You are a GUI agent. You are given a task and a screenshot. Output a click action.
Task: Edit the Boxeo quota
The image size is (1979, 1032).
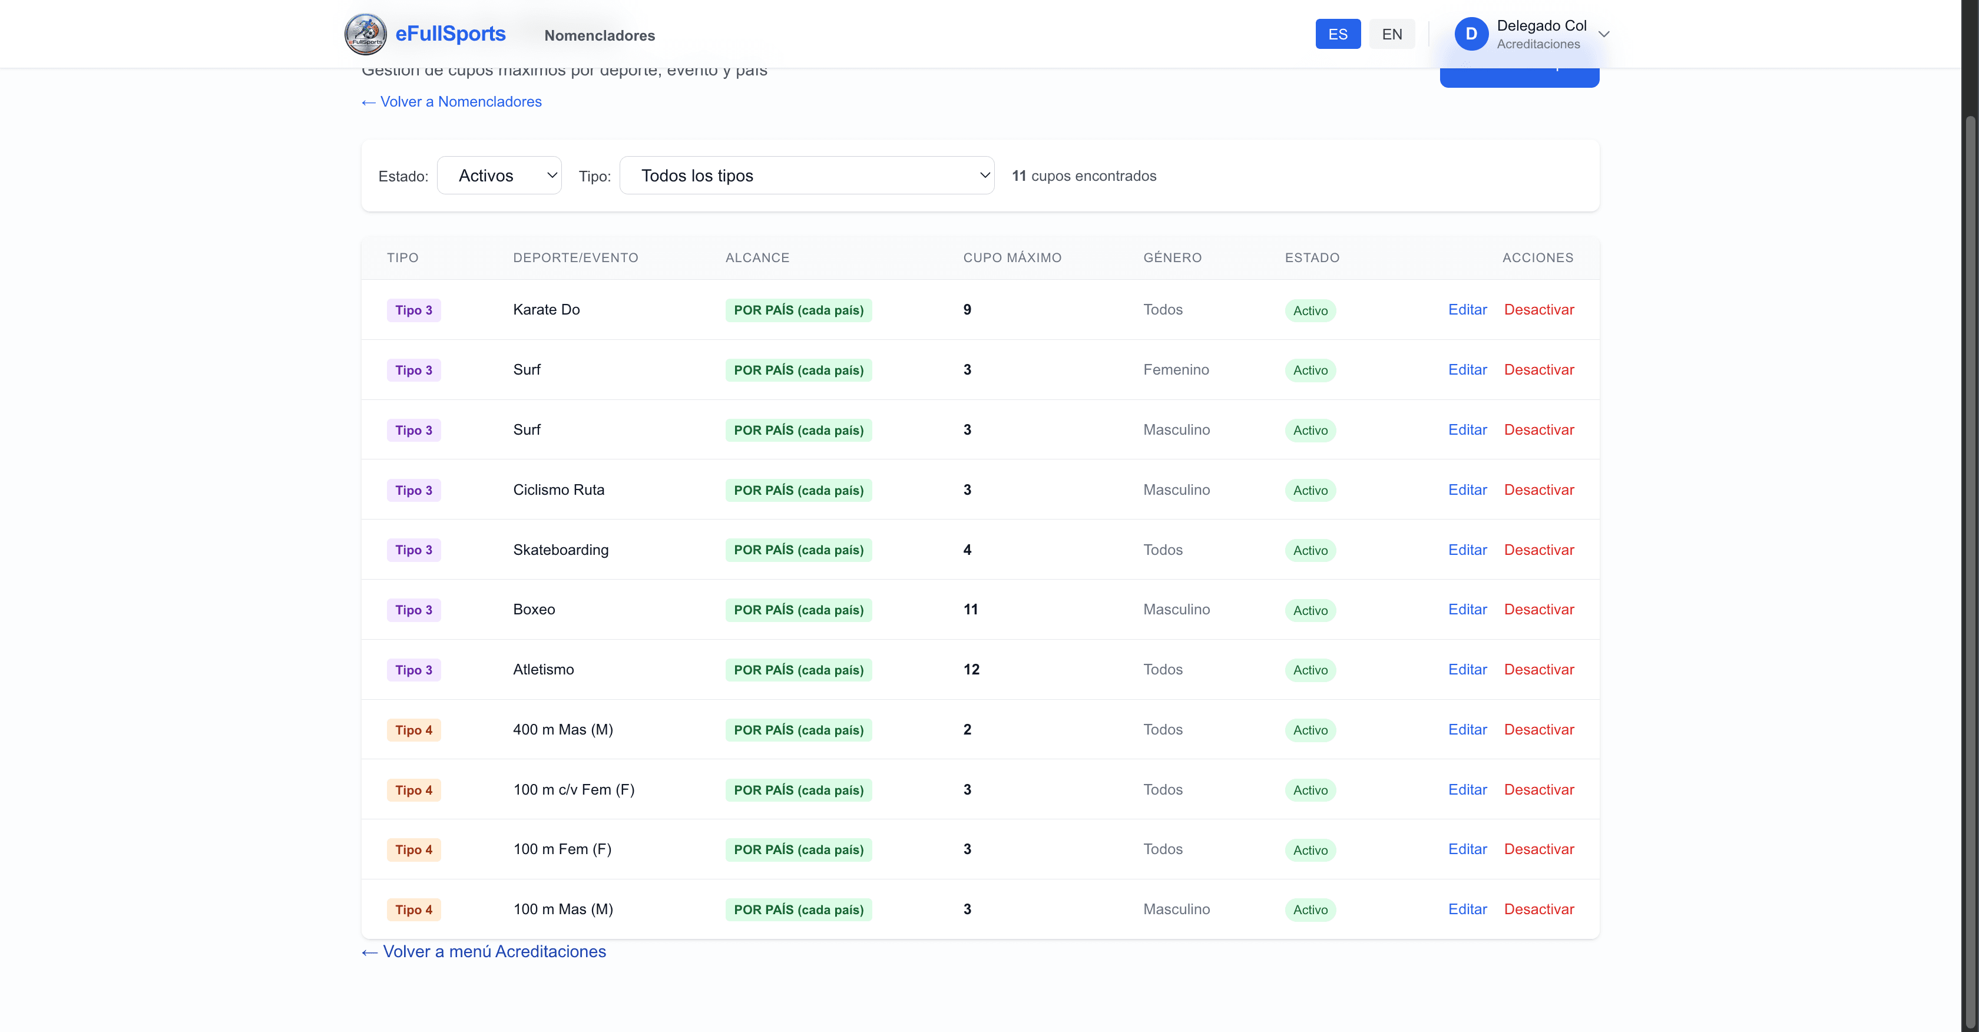(1467, 610)
